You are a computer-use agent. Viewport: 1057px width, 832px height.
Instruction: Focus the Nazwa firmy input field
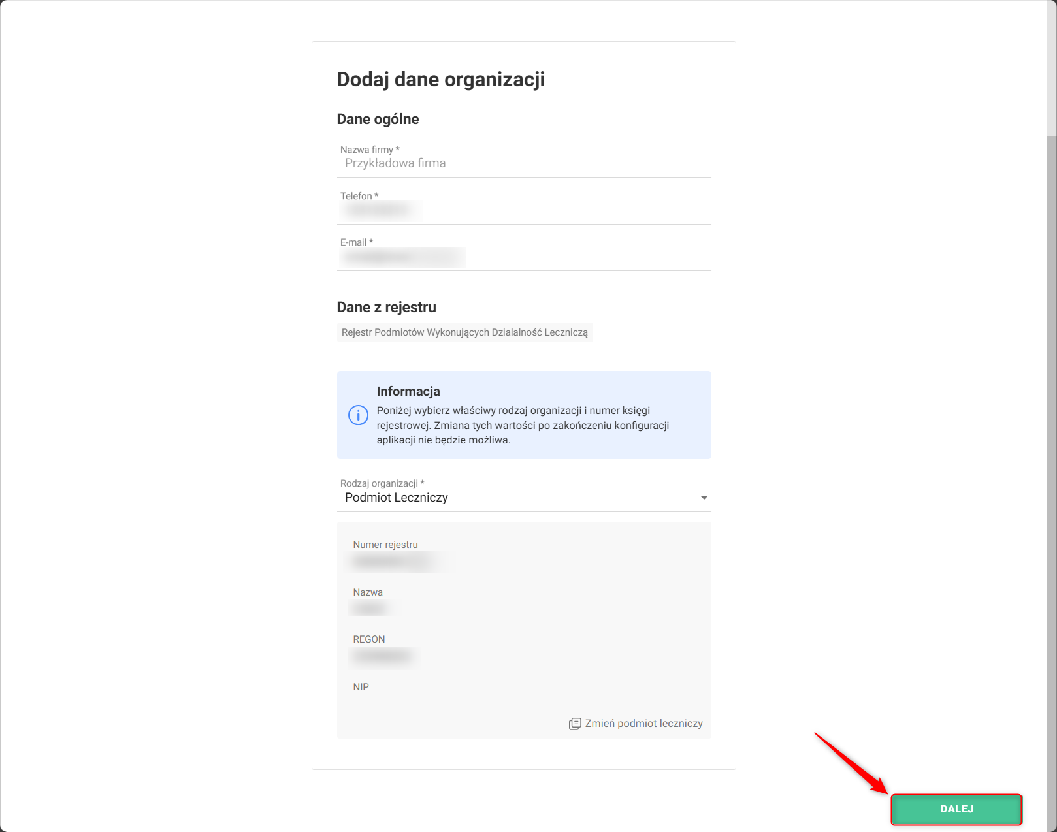coord(523,163)
